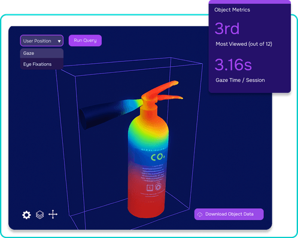The height and width of the screenshot is (238, 298).
Task: Click the layers stack icon
Action: [x=40, y=215]
